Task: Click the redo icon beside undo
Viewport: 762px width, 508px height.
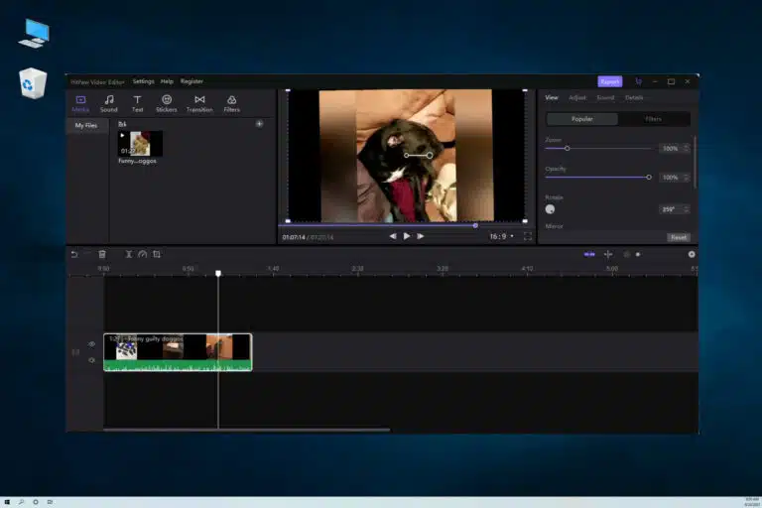Action: point(87,254)
